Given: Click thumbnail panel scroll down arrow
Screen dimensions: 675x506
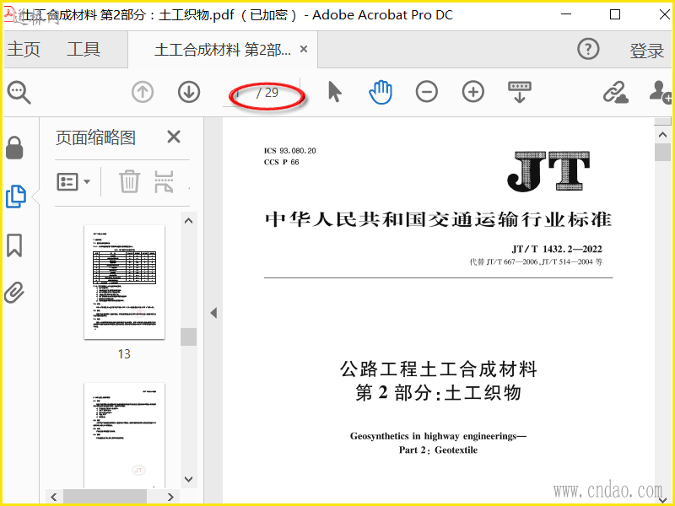Looking at the screenshot, I should (x=188, y=479).
